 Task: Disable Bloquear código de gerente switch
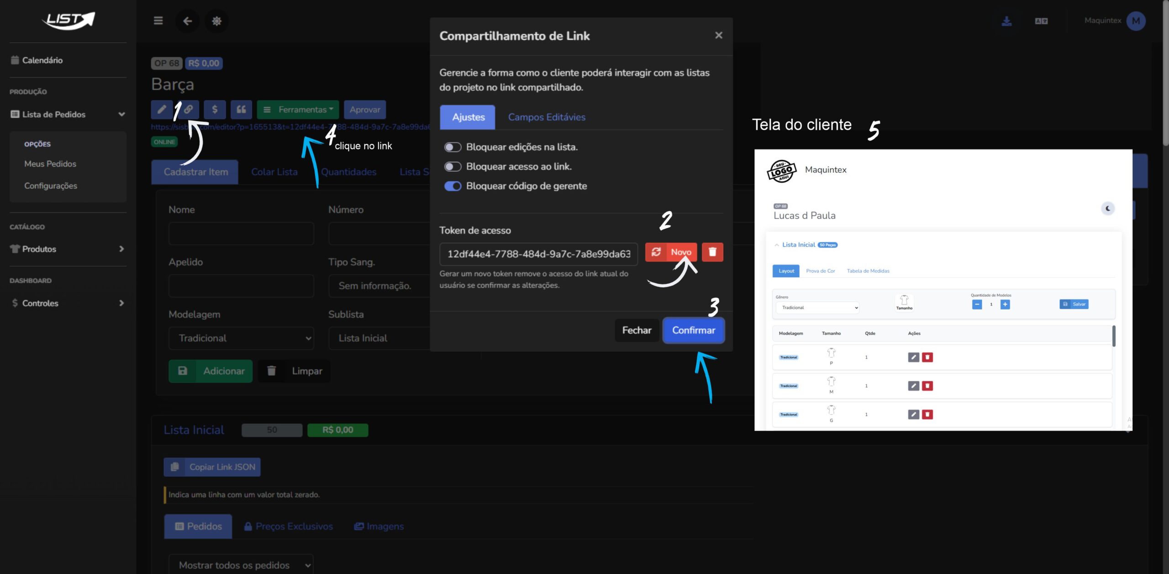453,186
